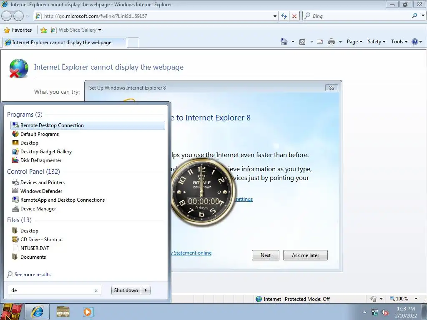The image size is (427, 320).
Task: Open search provider dropdown arrow
Action: coord(423,16)
